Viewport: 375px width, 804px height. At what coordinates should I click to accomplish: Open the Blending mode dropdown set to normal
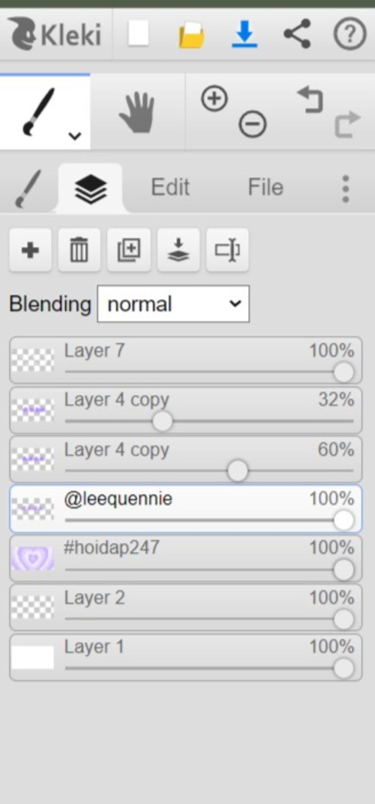click(173, 304)
